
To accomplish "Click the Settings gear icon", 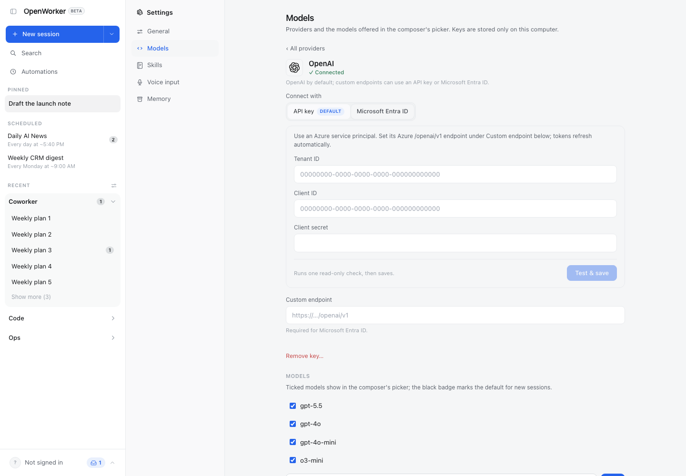I will pos(140,12).
